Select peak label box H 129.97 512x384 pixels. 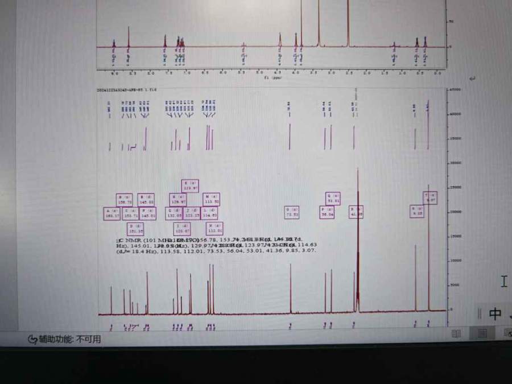[x=178, y=200]
